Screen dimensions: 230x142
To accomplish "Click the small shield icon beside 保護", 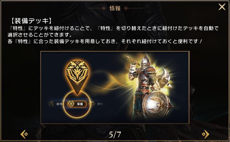I will tap(71, 104).
